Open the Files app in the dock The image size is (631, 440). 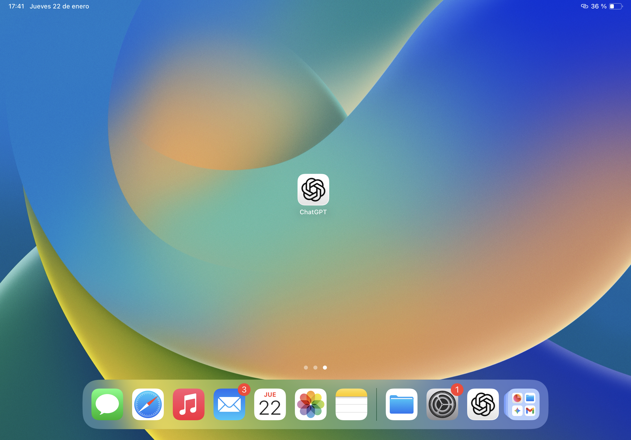[402, 404]
